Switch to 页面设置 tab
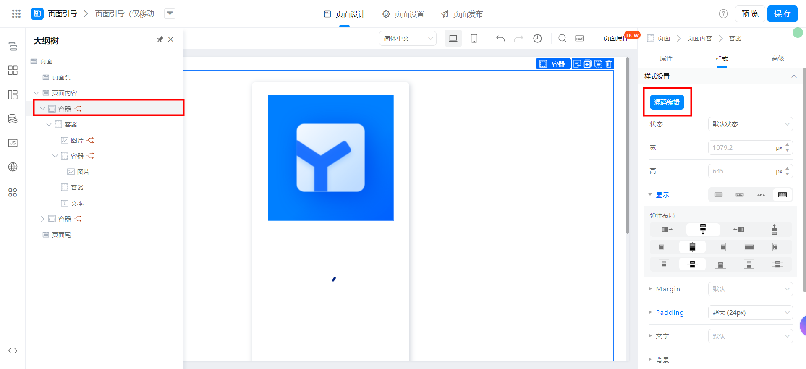The height and width of the screenshot is (369, 806). pyautogui.click(x=403, y=14)
